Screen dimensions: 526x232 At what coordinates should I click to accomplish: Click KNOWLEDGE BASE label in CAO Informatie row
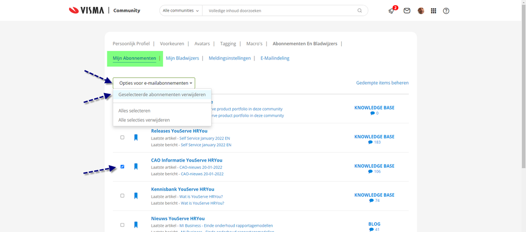tap(374, 166)
